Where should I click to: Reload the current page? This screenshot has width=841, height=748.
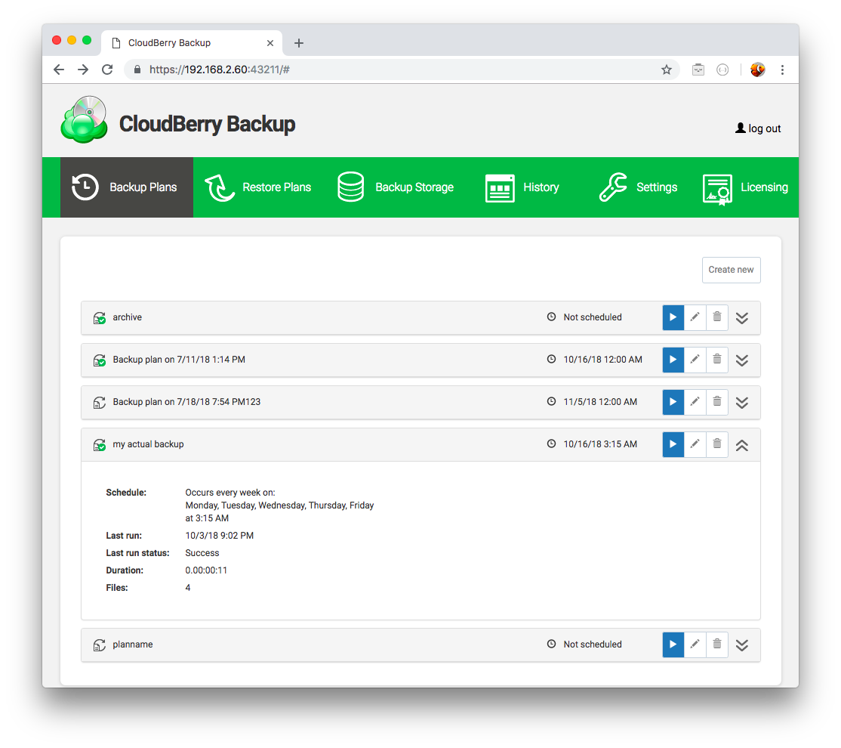click(x=107, y=70)
